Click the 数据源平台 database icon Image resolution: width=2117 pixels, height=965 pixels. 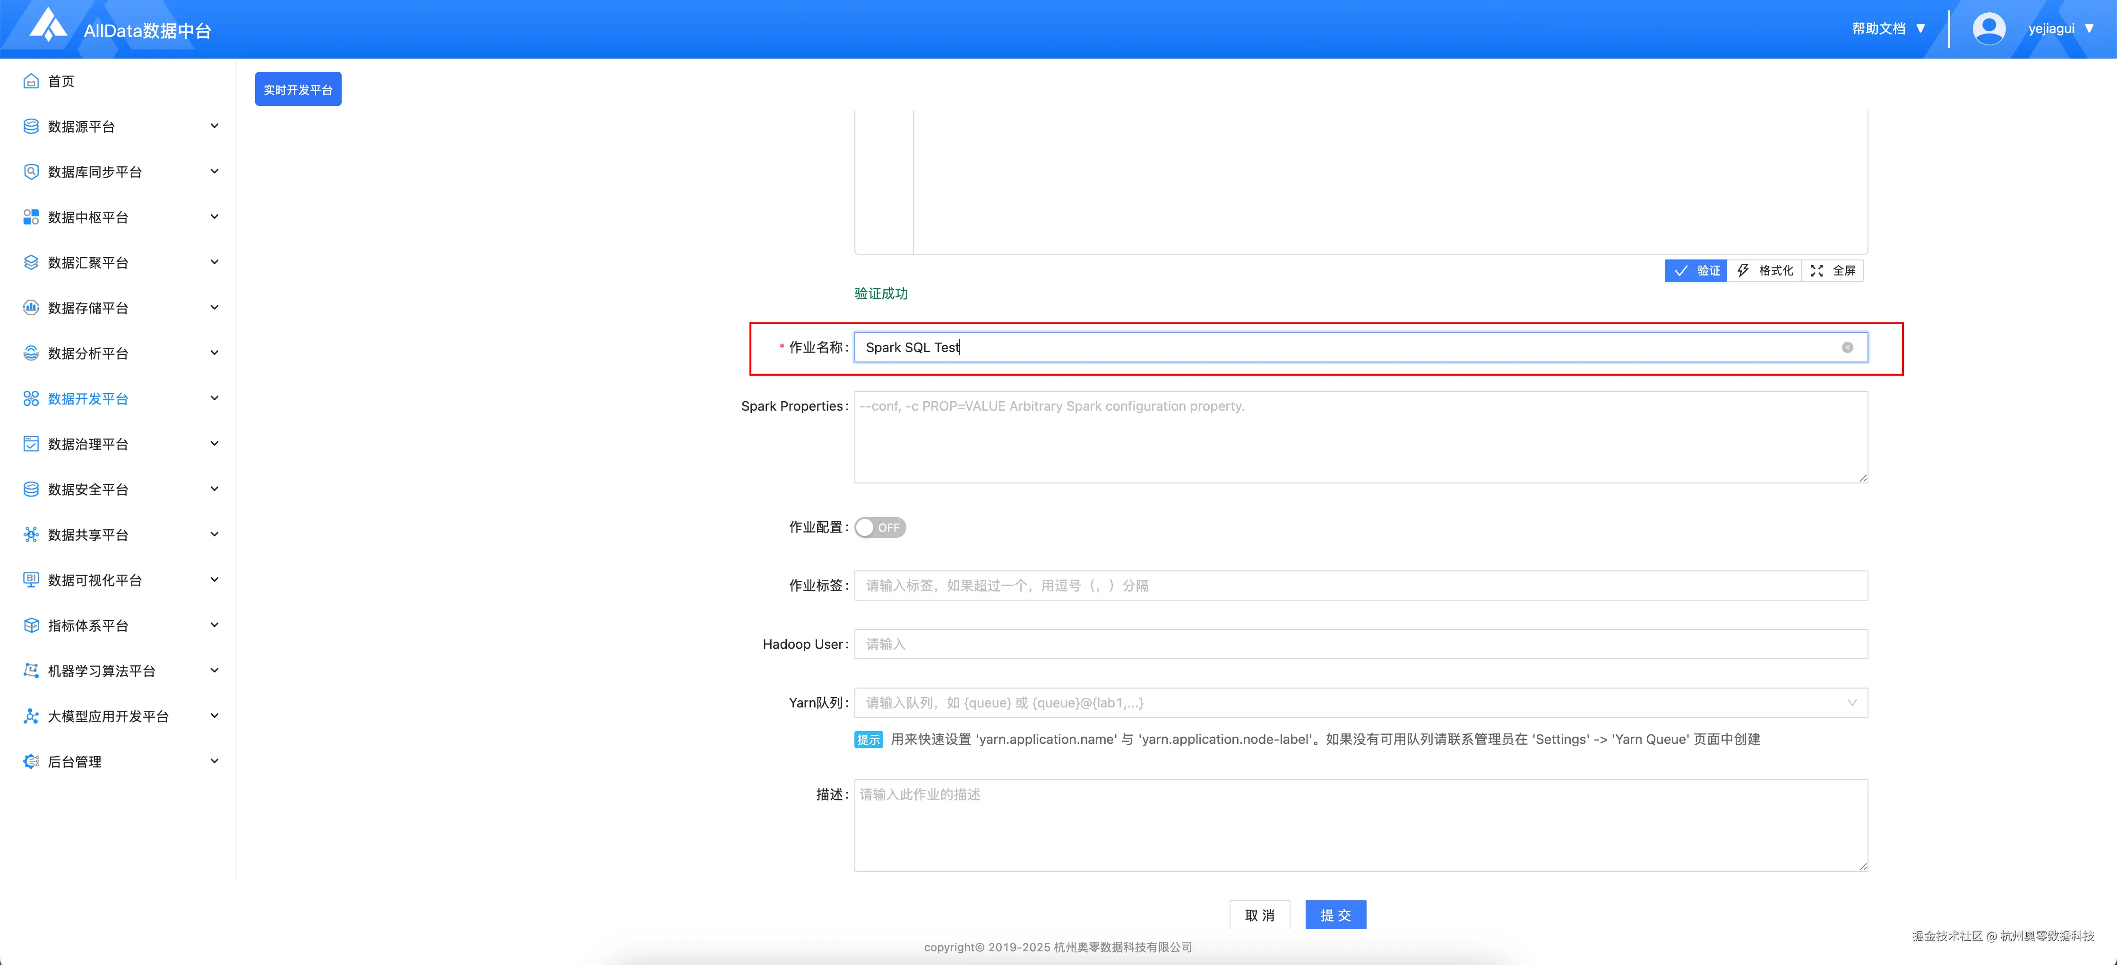[31, 126]
